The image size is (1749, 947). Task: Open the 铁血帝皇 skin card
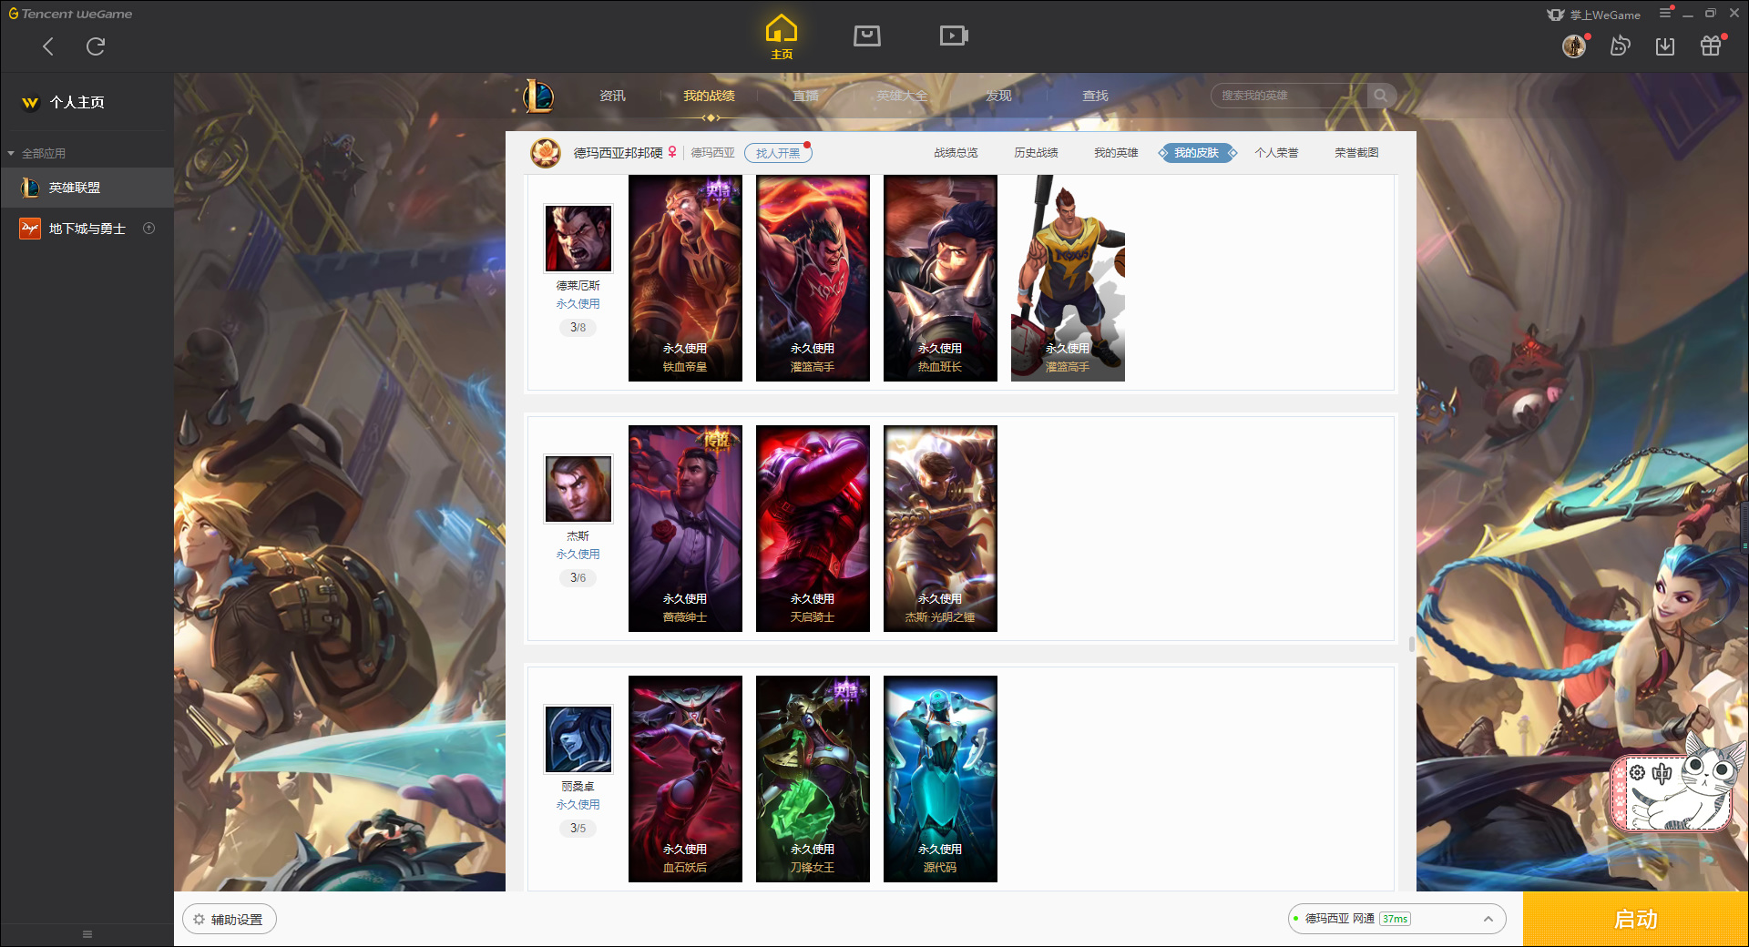point(685,278)
